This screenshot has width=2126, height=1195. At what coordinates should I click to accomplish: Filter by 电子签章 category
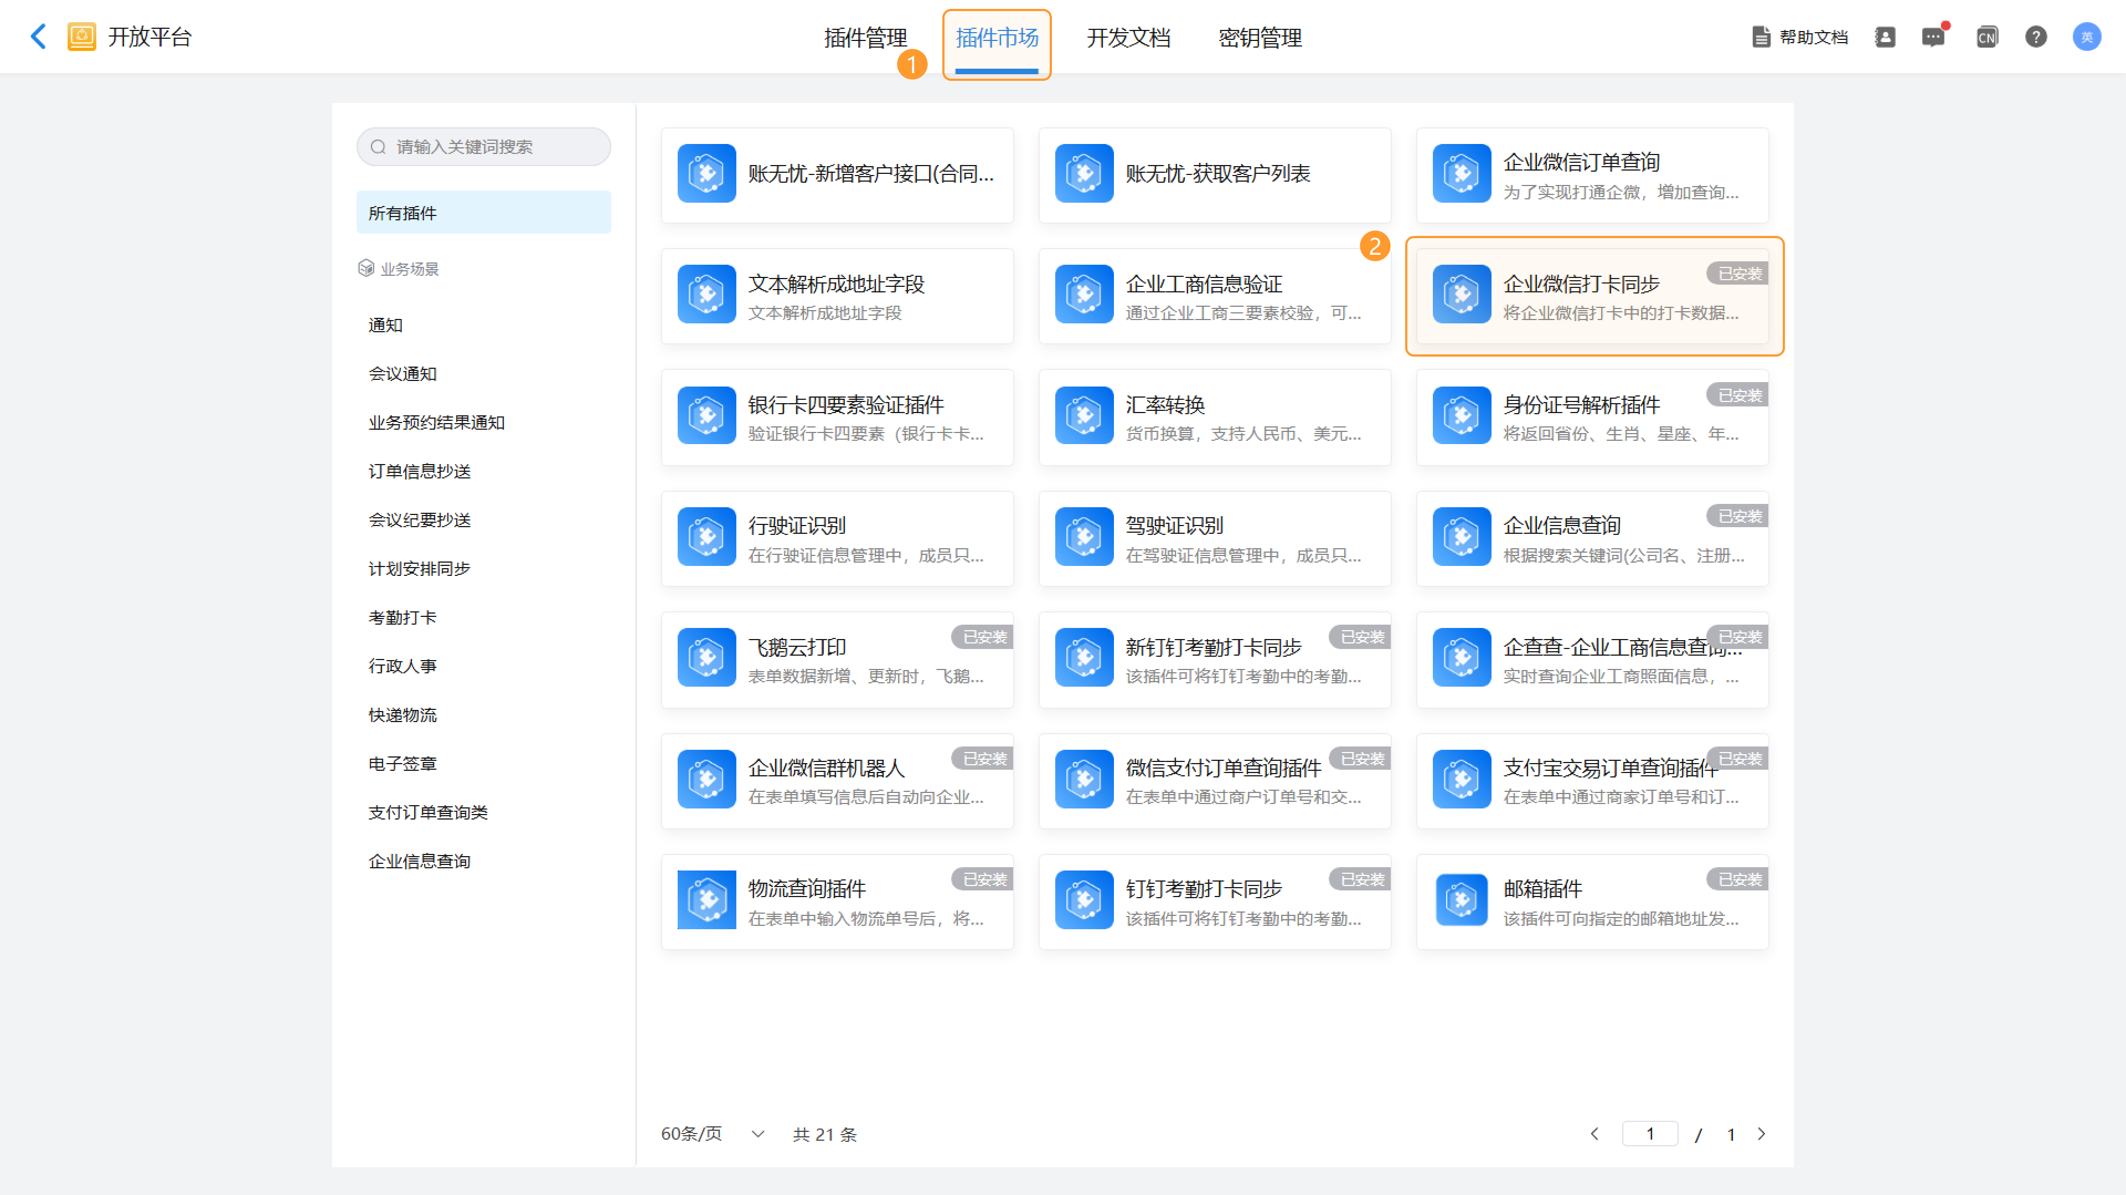[x=403, y=764]
